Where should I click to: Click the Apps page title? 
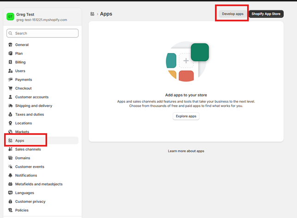click(x=106, y=14)
